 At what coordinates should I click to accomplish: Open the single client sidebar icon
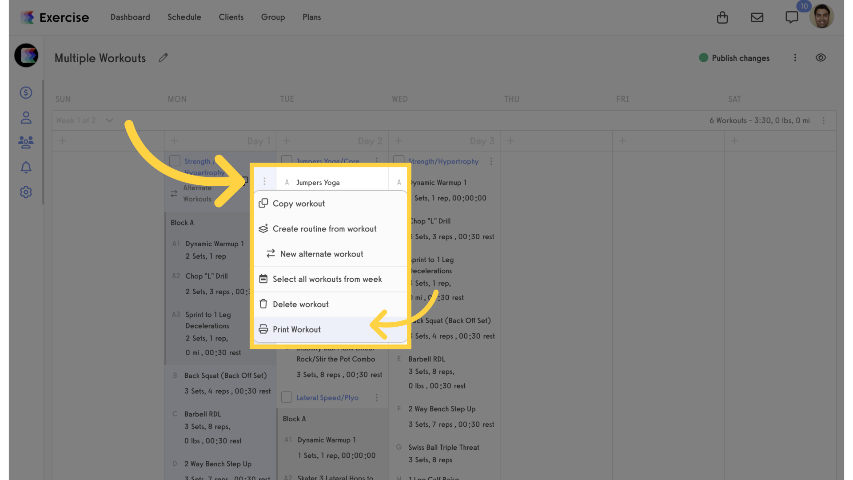tap(26, 117)
